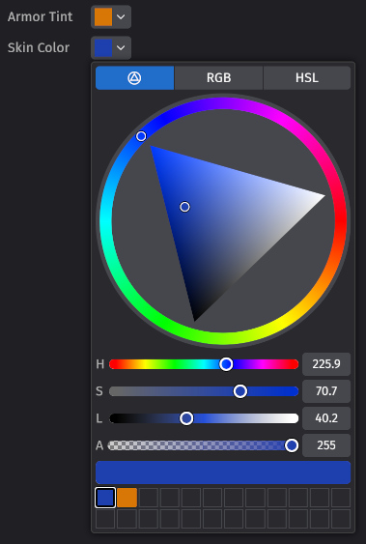Click the Armor Tint label
This screenshot has width=366, height=544.
(41, 16)
